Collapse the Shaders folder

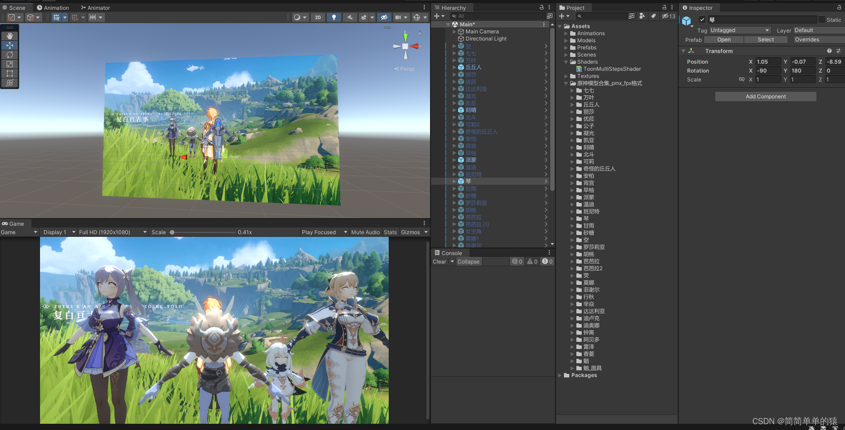coord(566,62)
